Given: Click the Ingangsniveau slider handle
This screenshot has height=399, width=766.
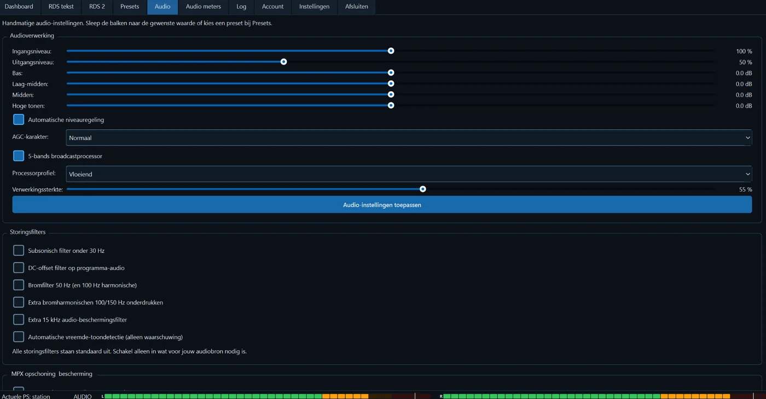Looking at the screenshot, I should pyautogui.click(x=391, y=51).
